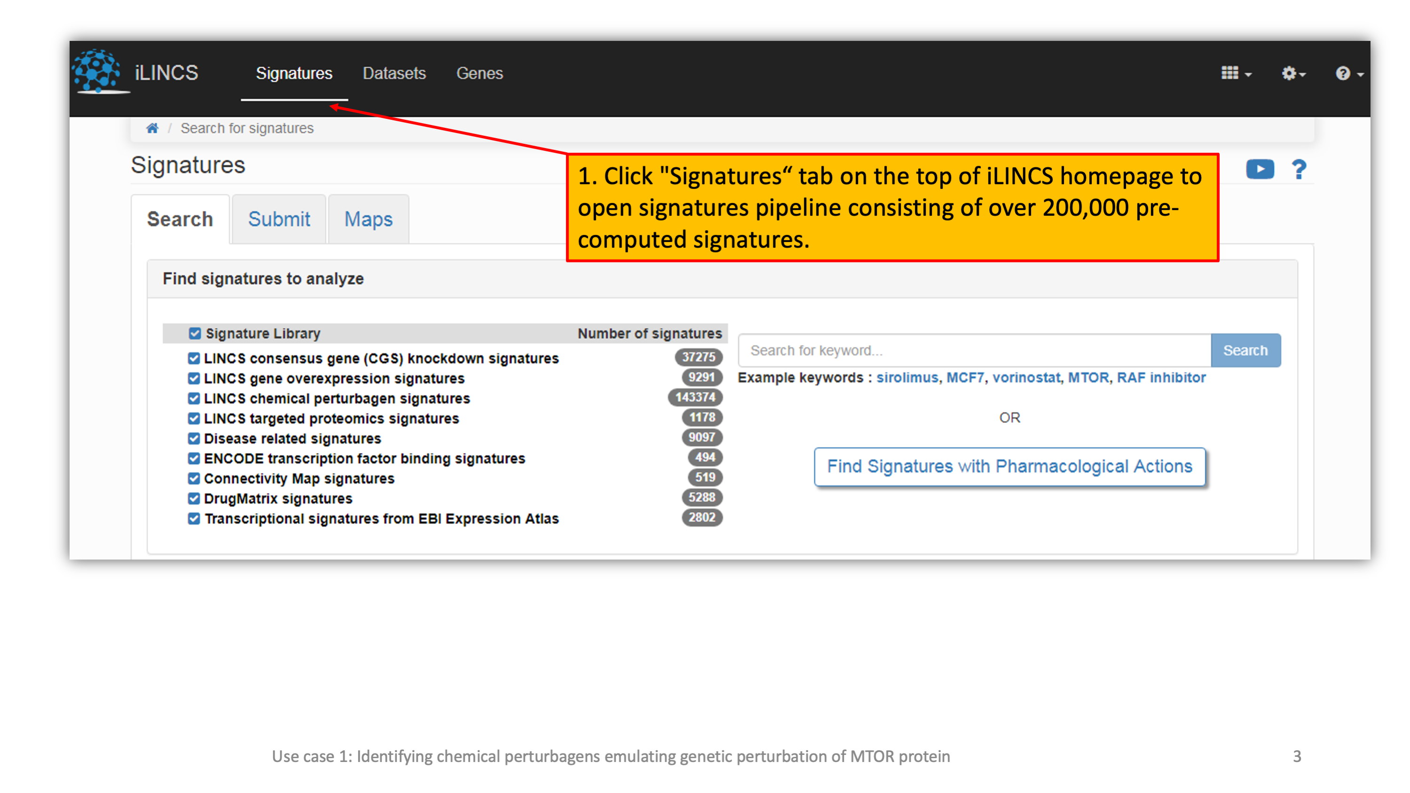This screenshot has width=1410, height=793.
Task: Click the 519 signature count badge
Action: [x=705, y=477]
